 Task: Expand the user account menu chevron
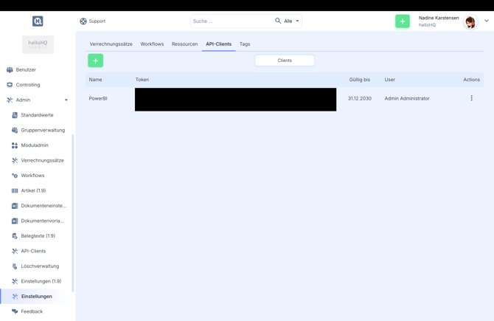click(486, 21)
